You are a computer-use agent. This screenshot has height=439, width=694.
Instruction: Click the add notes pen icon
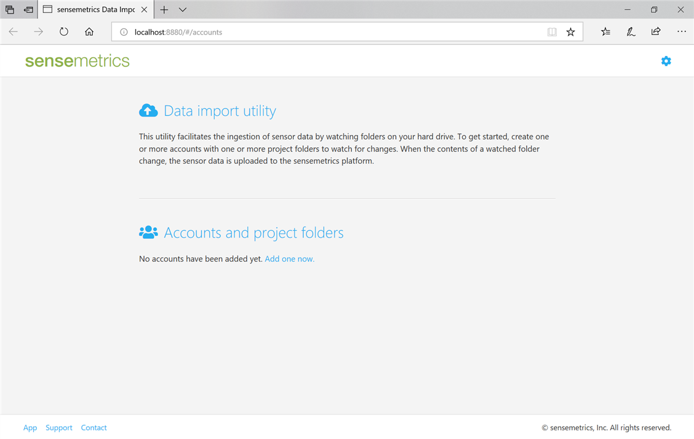coord(631,32)
